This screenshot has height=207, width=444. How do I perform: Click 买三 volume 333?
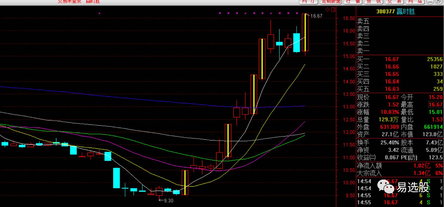click(438, 74)
